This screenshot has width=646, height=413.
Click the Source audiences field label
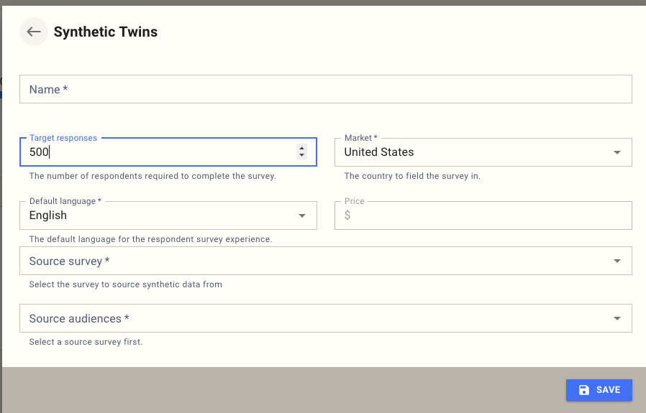point(79,319)
